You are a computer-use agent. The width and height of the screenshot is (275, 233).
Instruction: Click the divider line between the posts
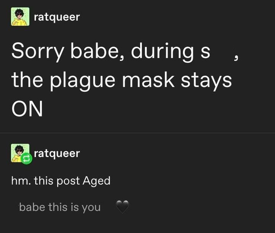click(x=137, y=133)
